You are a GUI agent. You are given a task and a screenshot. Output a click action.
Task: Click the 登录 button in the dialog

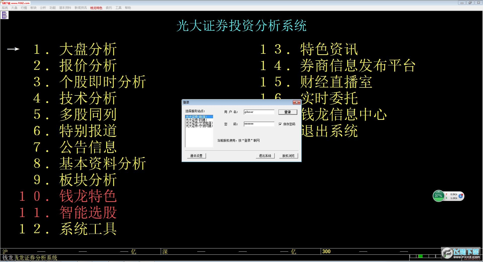[288, 112]
